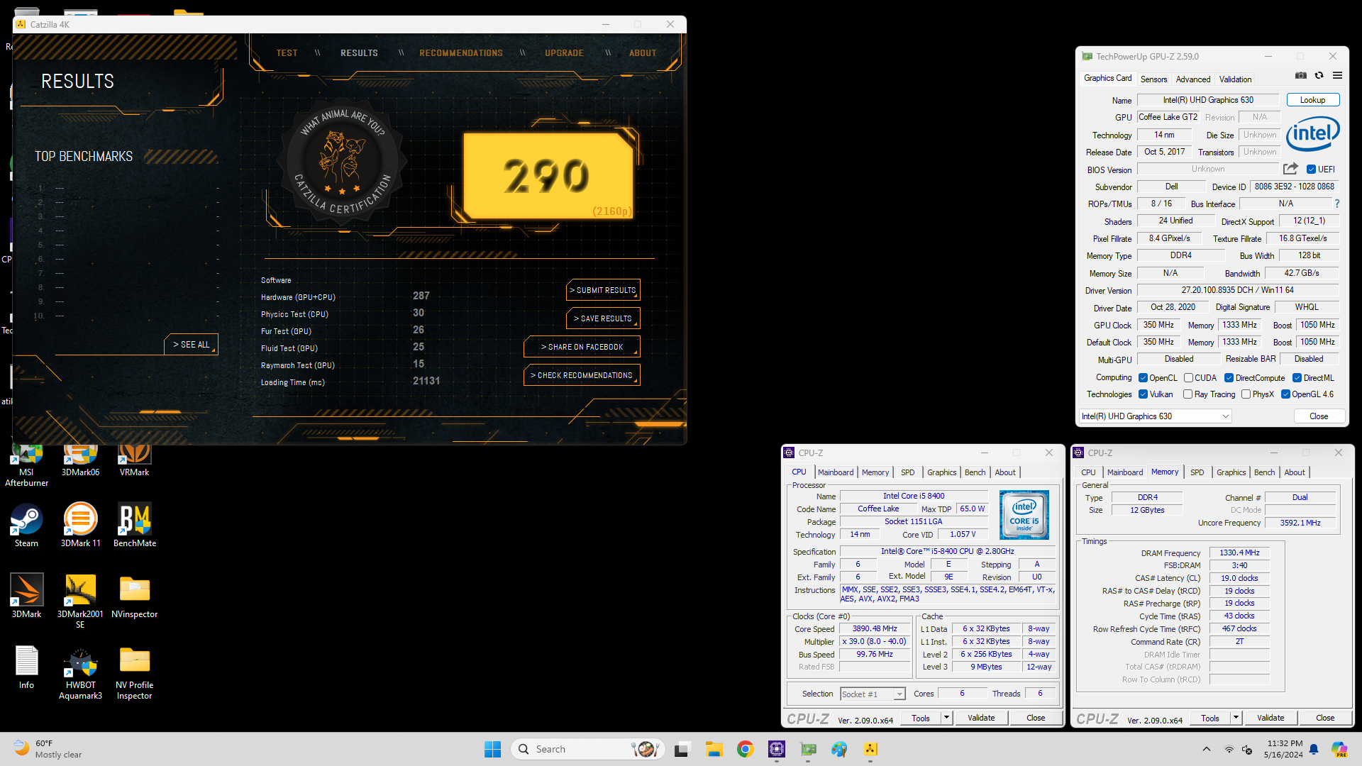Select the NV Profile Inspector folder icon
The height and width of the screenshot is (766, 1362).
point(134,672)
